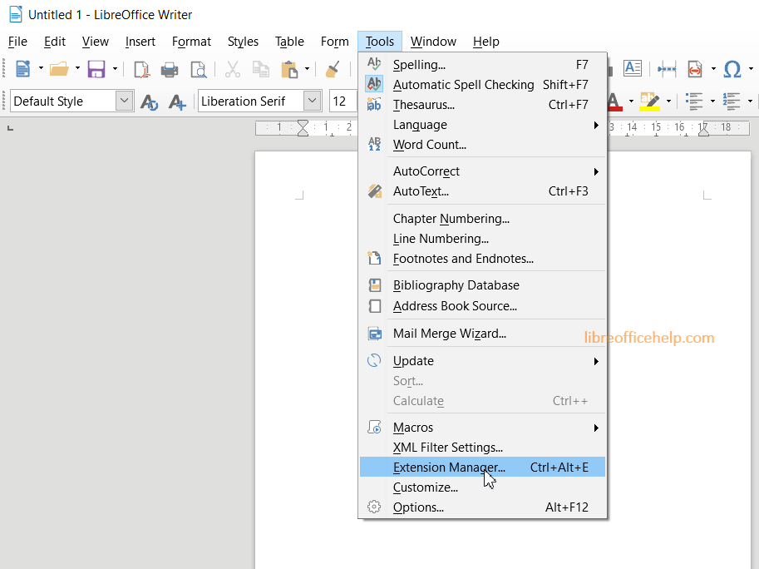Expand the Macros submenu
The height and width of the screenshot is (569, 759).
click(483, 428)
